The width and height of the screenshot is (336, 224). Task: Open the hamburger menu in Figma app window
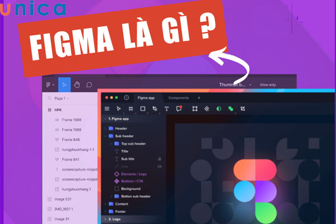pyautogui.click(x=107, y=109)
